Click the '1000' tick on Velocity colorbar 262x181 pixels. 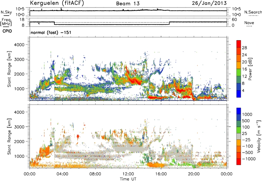pos(247,114)
